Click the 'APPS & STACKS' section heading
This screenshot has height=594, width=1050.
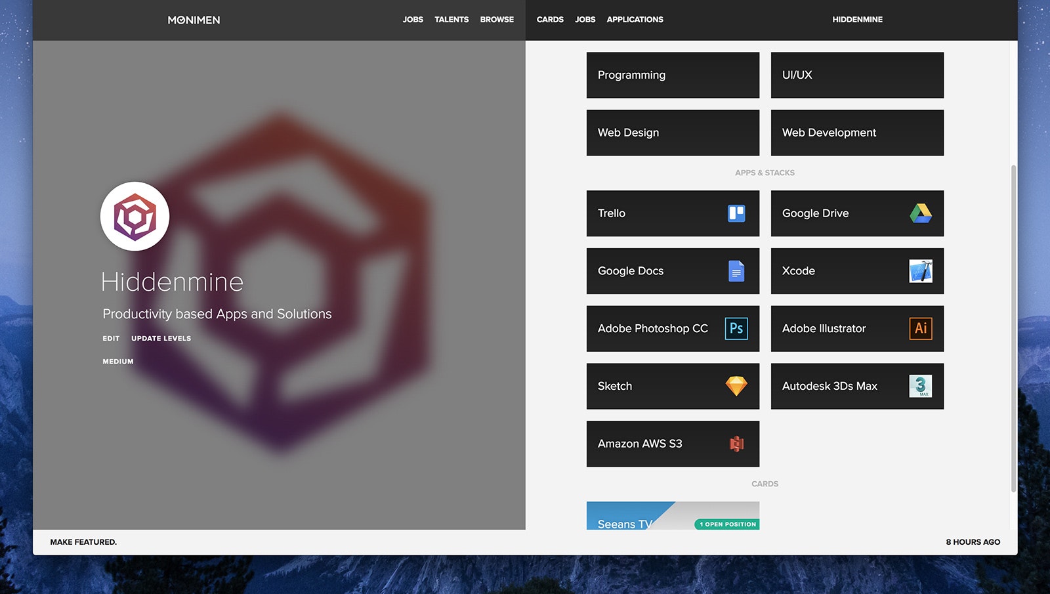(x=765, y=173)
